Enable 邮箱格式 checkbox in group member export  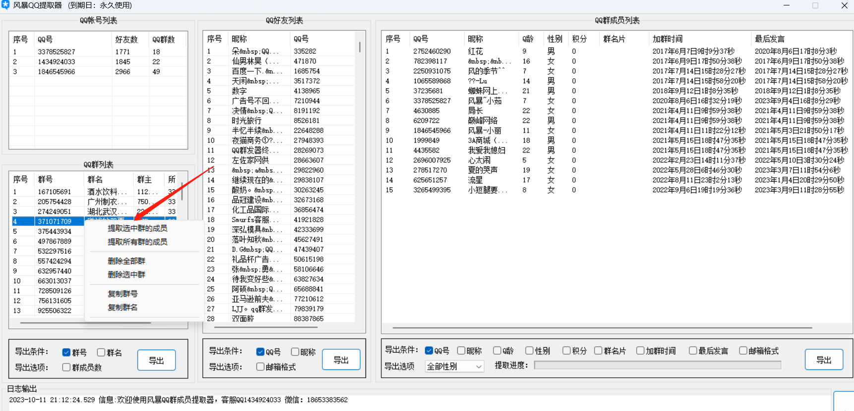click(x=743, y=351)
